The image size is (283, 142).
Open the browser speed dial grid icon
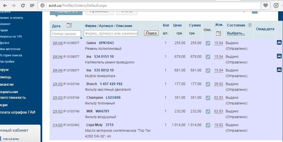(32, 6)
